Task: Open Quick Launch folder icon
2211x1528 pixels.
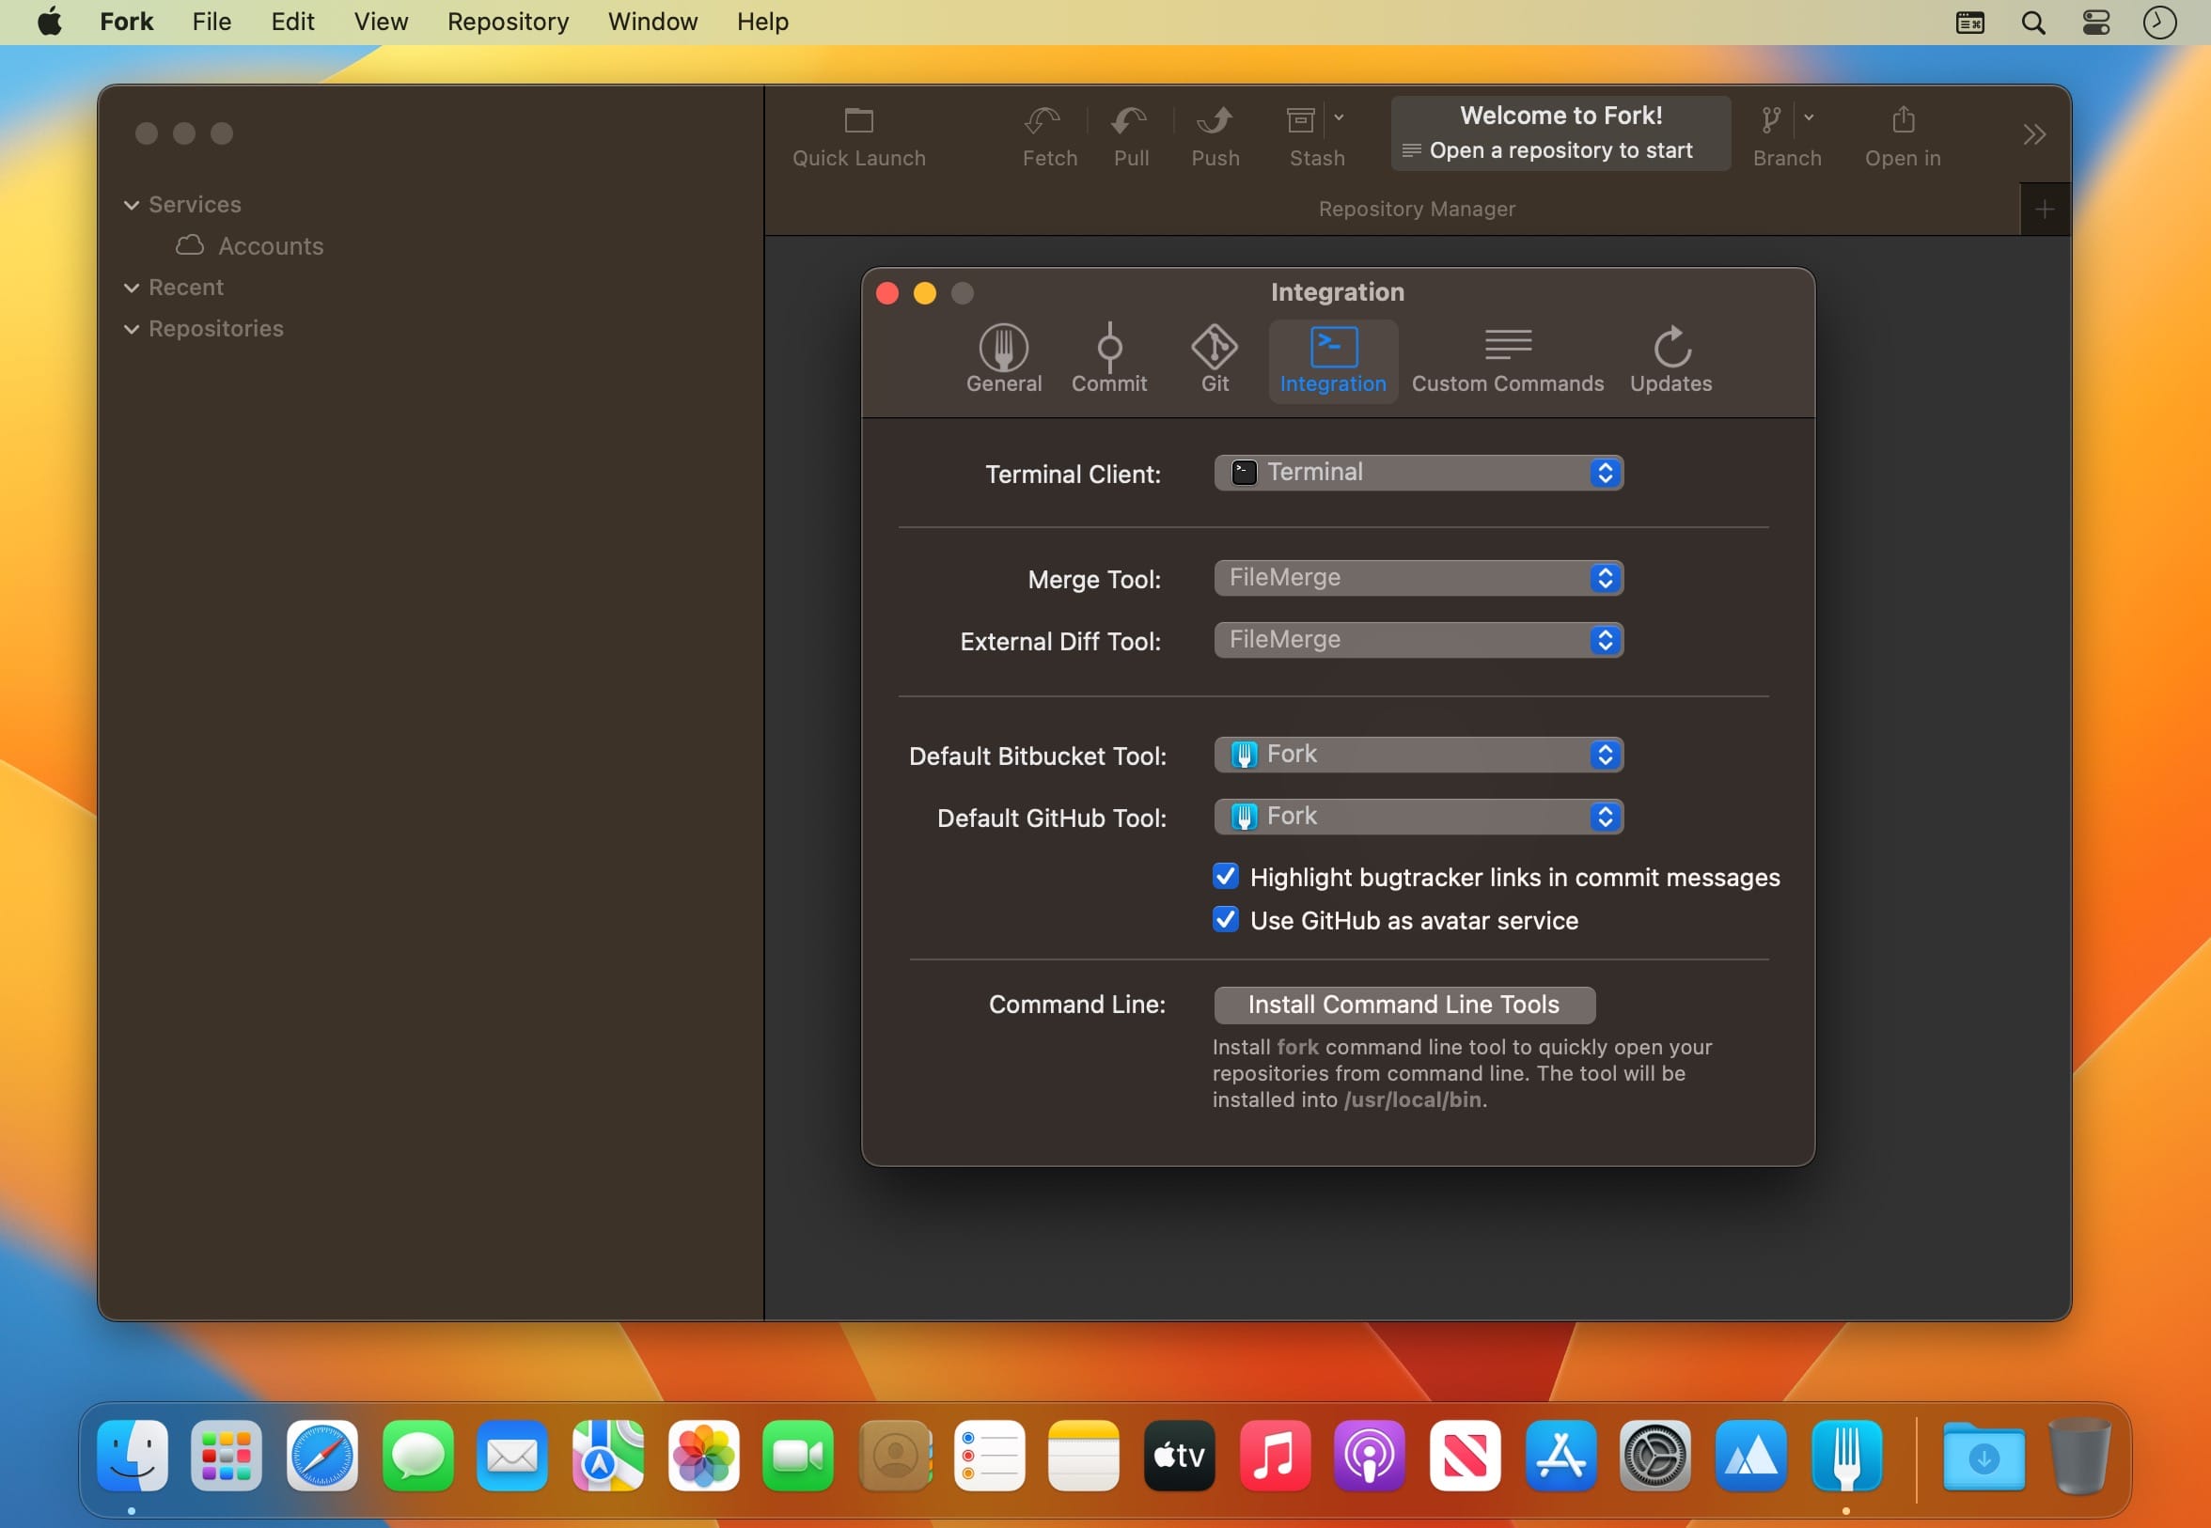Action: (858, 121)
